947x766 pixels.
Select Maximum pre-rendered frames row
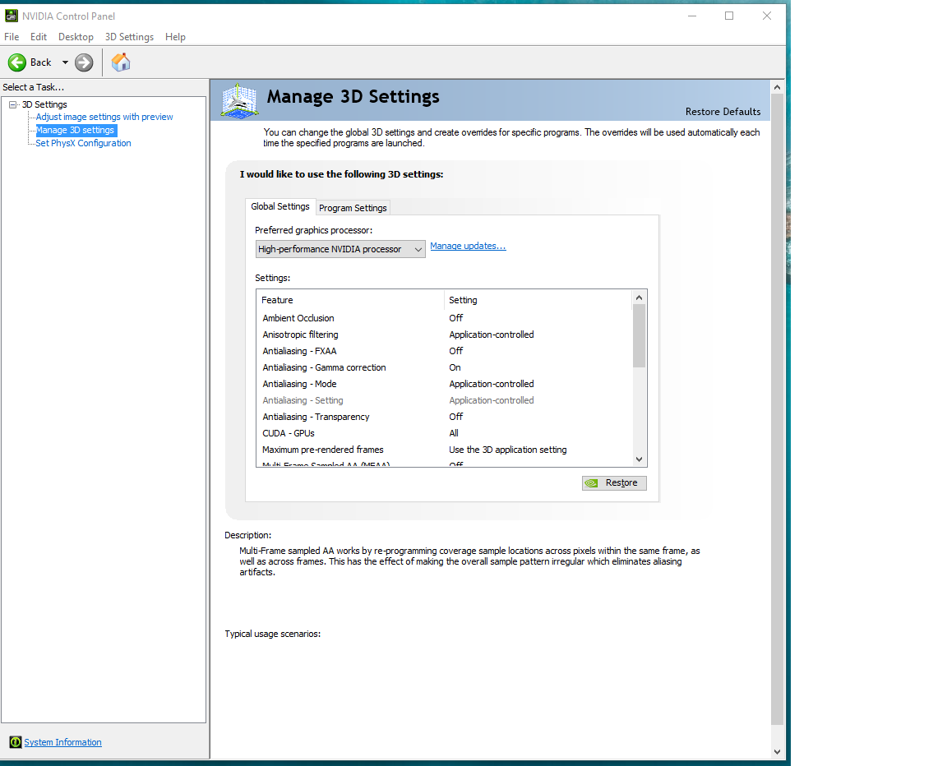click(445, 450)
